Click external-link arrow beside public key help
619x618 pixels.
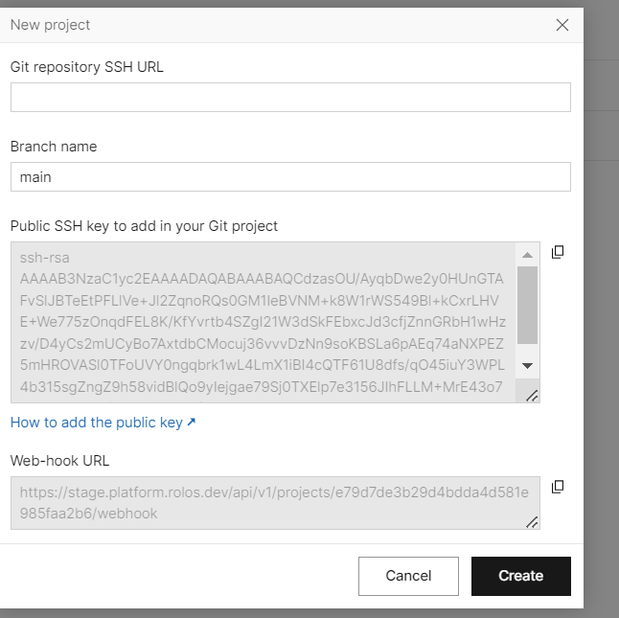click(x=192, y=423)
